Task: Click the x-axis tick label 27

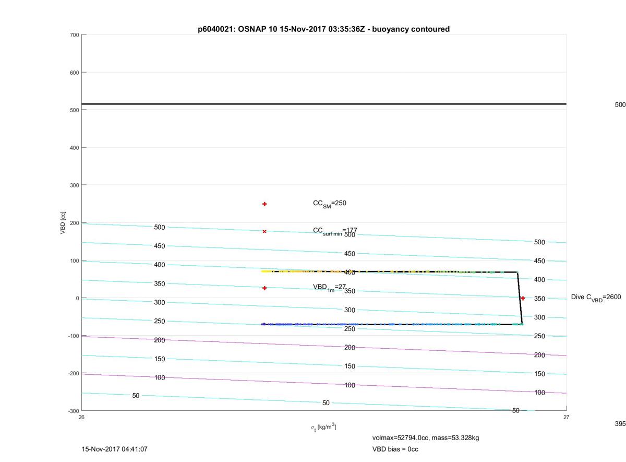Action: [x=566, y=417]
